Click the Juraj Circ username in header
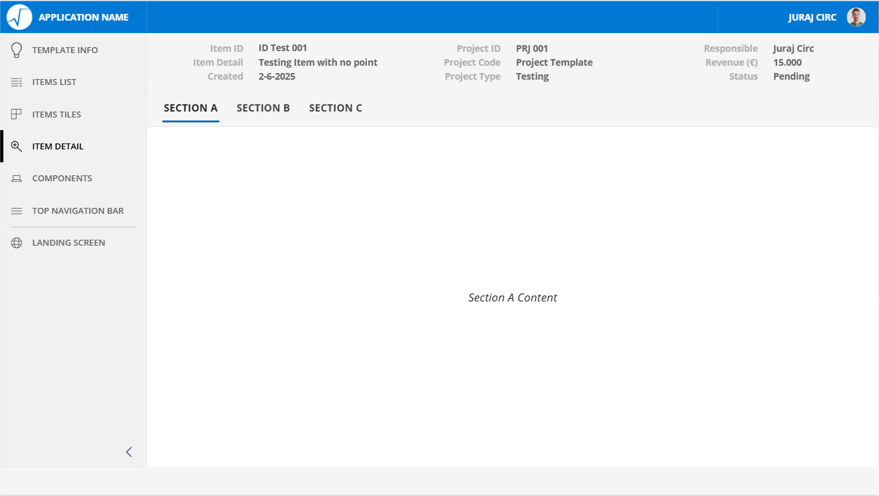Screen dimensions: 879x496 [x=812, y=17]
